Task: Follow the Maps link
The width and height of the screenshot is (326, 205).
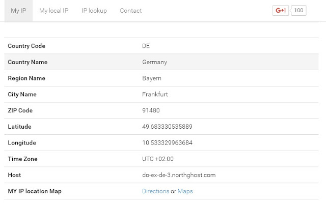Action: [185, 191]
